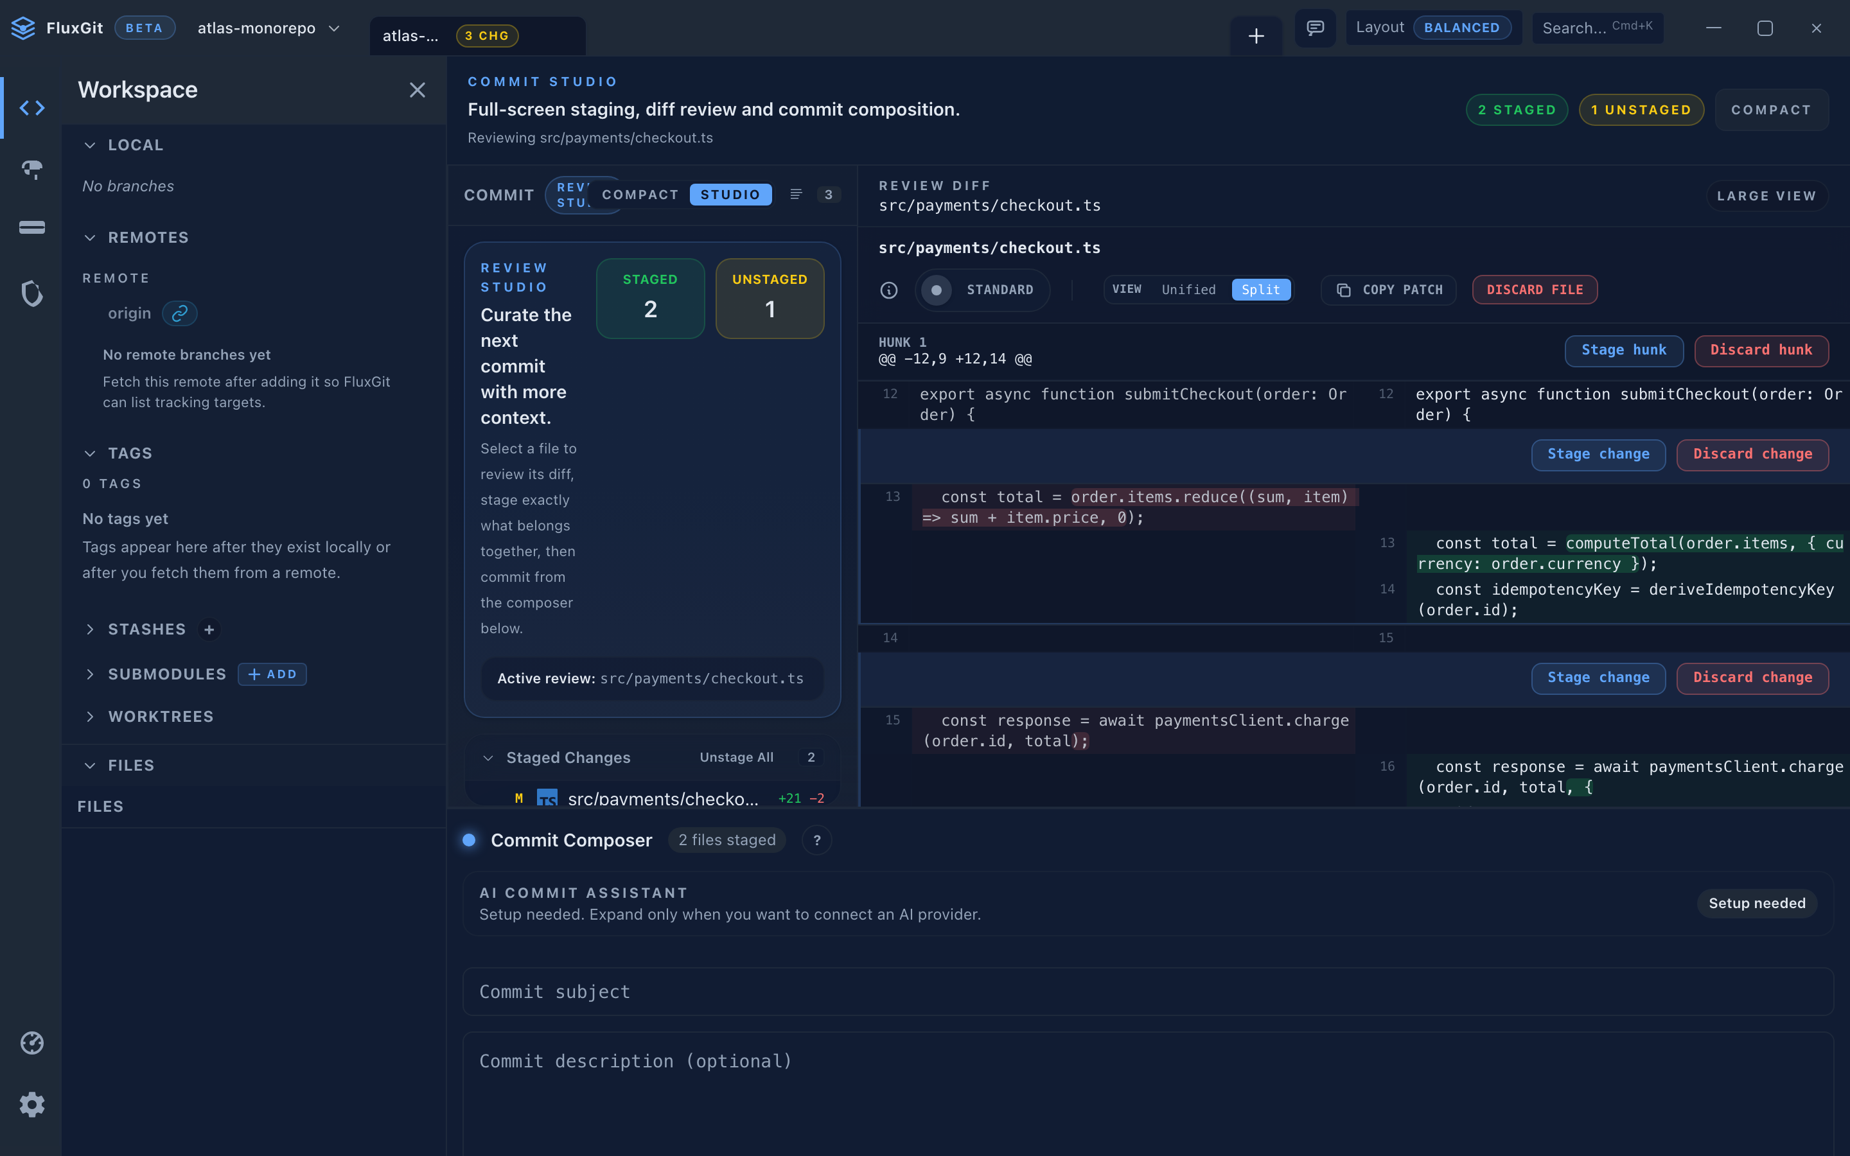The height and width of the screenshot is (1156, 1850).
Task: Open the comments chat icon
Action: pos(1315,28)
